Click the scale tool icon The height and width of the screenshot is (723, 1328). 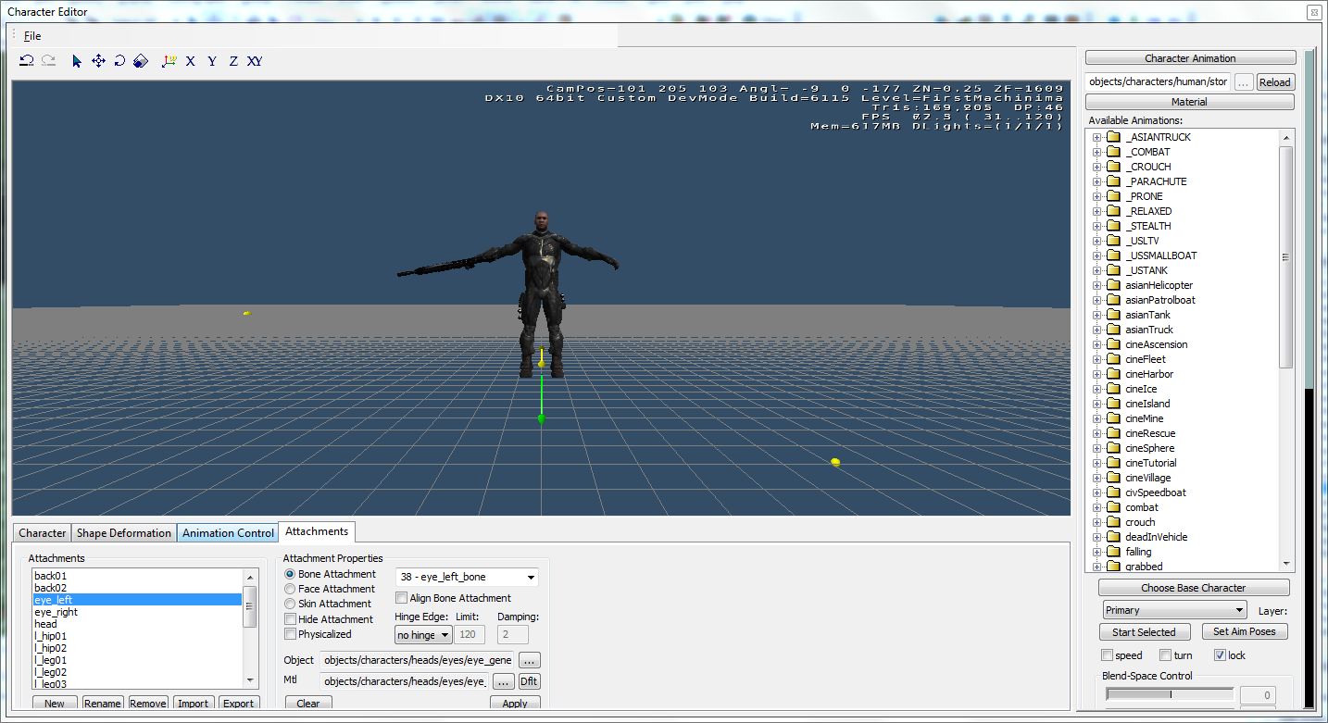coord(140,60)
